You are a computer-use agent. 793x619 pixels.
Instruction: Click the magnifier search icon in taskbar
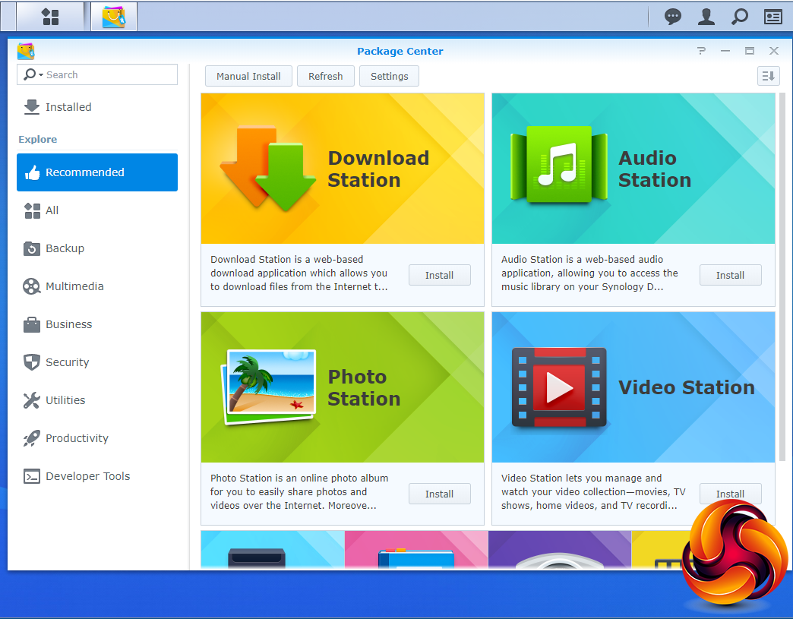pyautogui.click(x=739, y=17)
